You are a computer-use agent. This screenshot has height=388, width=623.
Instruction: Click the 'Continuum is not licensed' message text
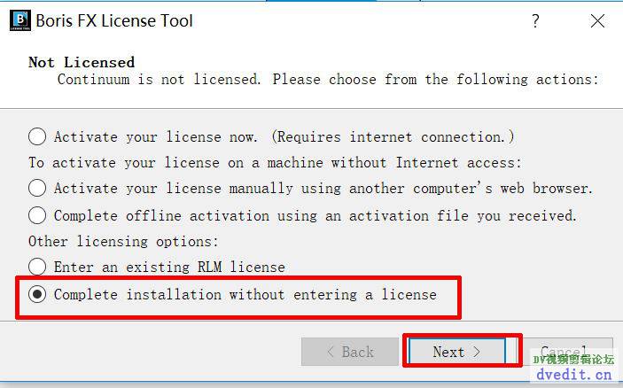coord(328,80)
